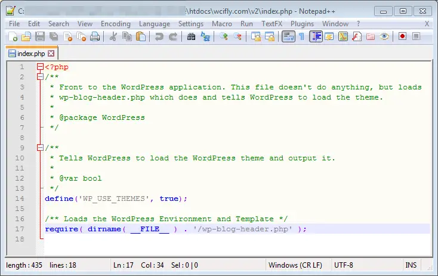Image resolution: width=438 pixels, height=276 pixels.
Task: Open the Edit menu
Action: (x=34, y=24)
